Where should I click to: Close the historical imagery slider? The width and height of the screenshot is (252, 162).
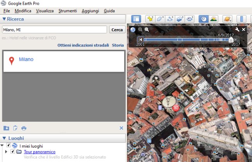click(x=243, y=29)
